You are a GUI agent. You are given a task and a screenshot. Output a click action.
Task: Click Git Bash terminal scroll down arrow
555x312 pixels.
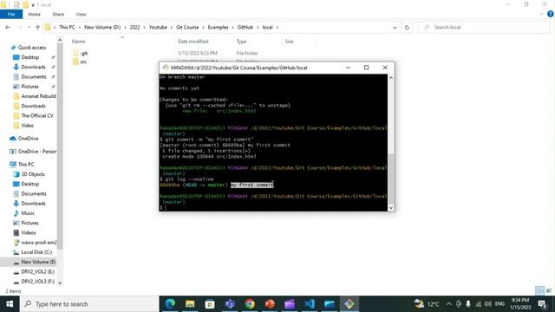pos(391,208)
